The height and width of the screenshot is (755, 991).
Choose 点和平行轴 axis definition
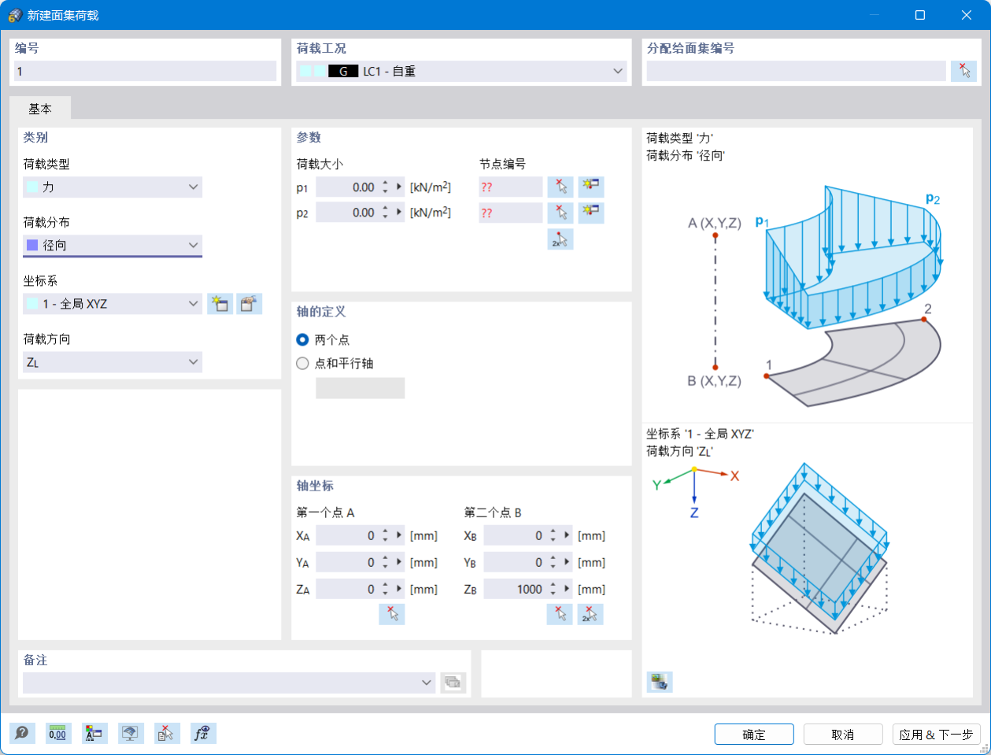coord(302,363)
